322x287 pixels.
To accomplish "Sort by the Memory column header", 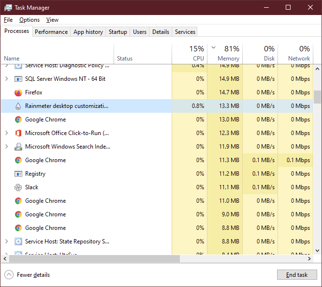I will point(225,54).
